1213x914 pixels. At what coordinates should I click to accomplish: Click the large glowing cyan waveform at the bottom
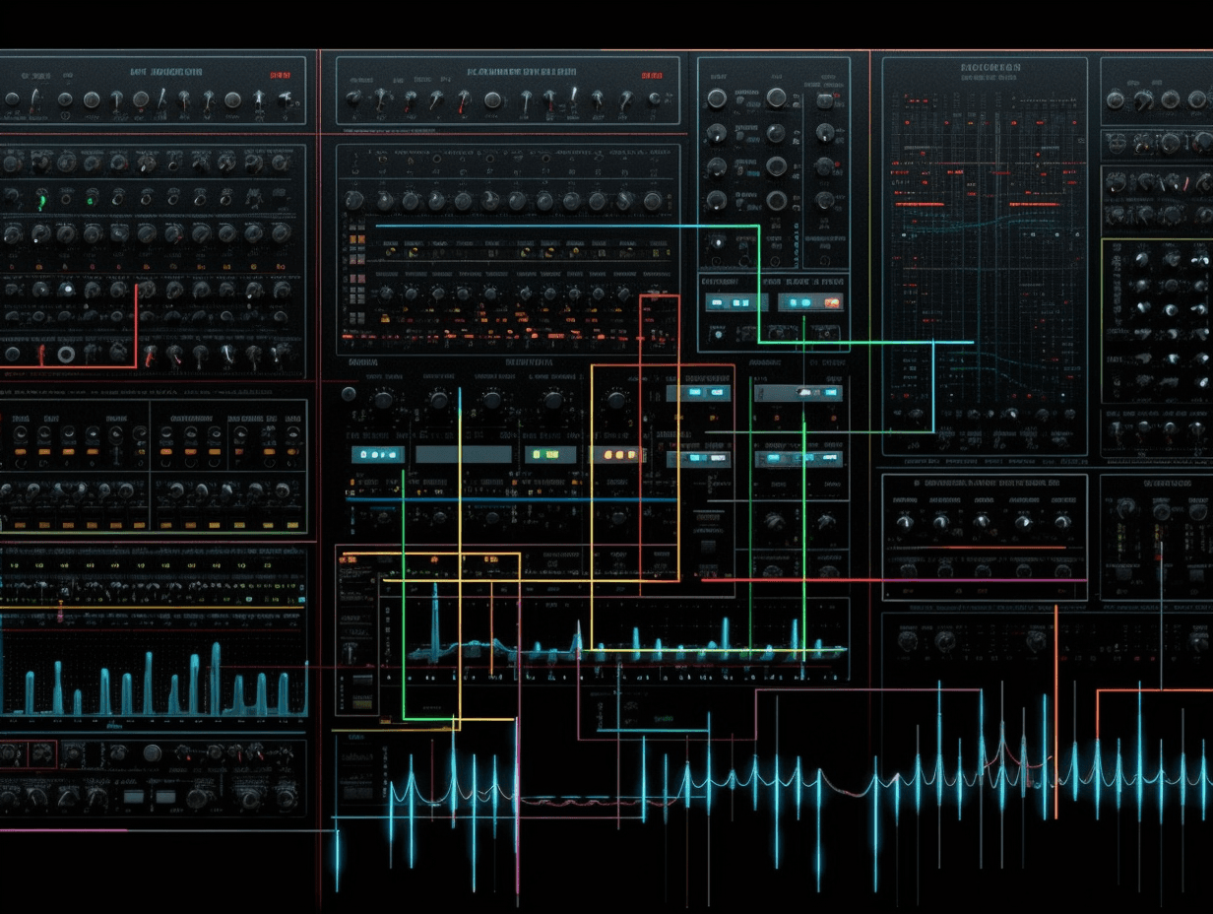click(x=774, y=781)
